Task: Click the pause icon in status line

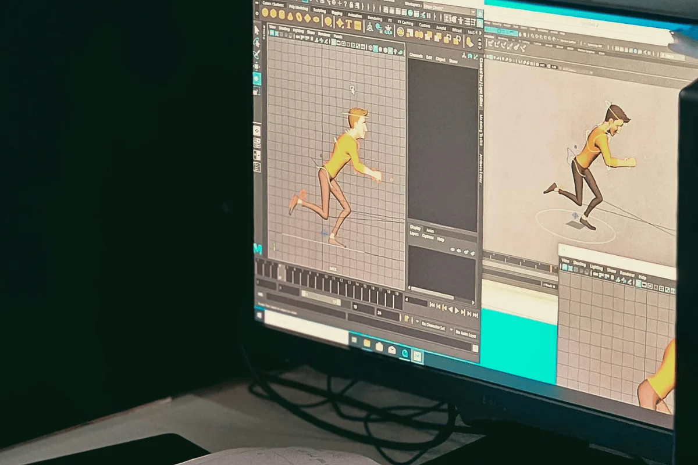Action: (x=429, y=15)
